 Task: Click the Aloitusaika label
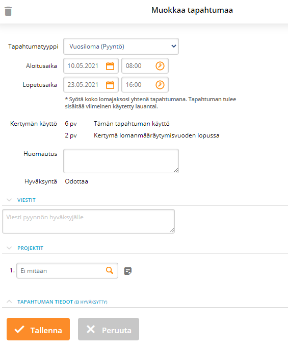(41, 66)
